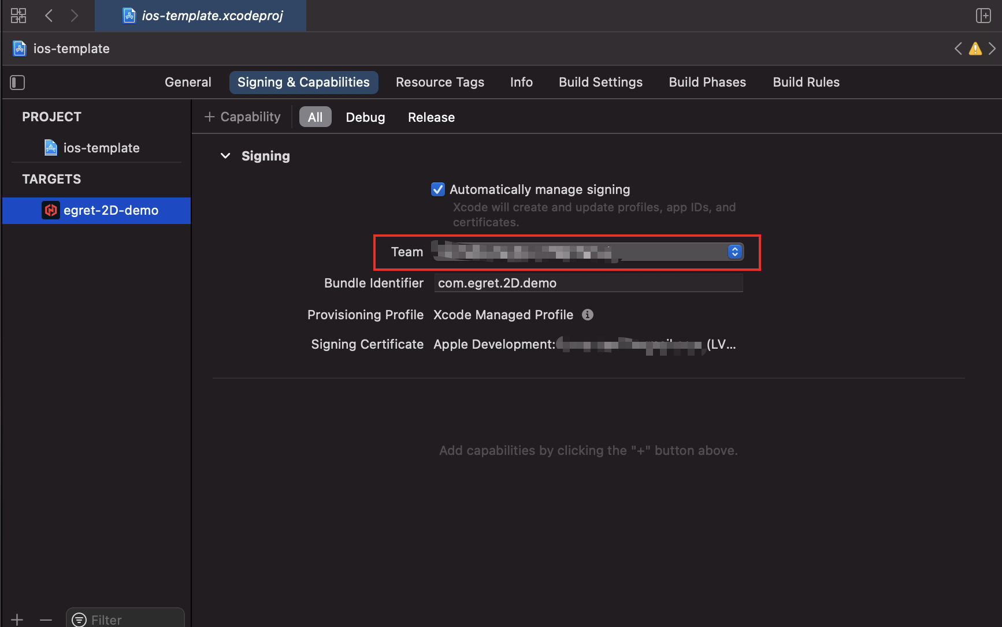
Task: Open the Resource Tags tab
Action: click(440, 82)
